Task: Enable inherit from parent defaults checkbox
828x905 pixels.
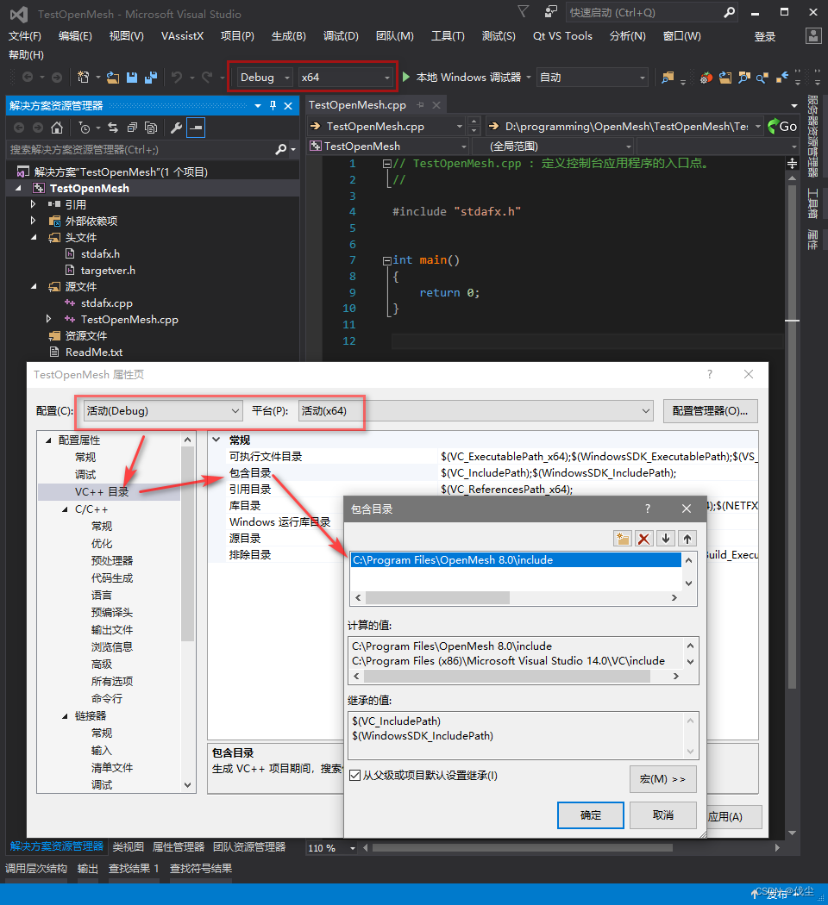Action: click(354, 774)
